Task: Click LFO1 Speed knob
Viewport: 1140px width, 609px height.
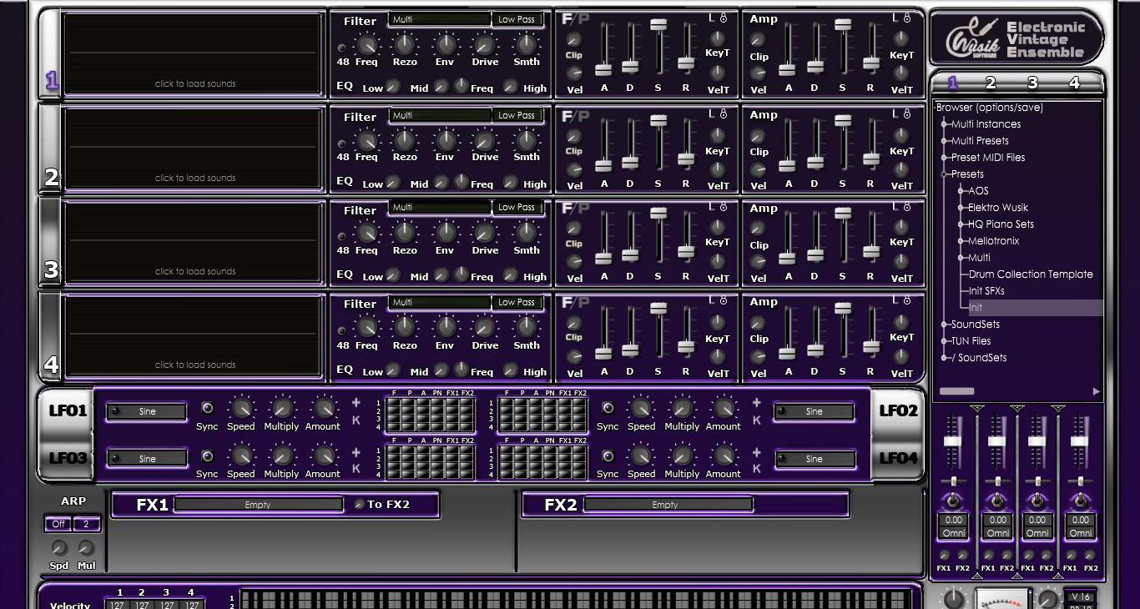Action: point(241,408)
